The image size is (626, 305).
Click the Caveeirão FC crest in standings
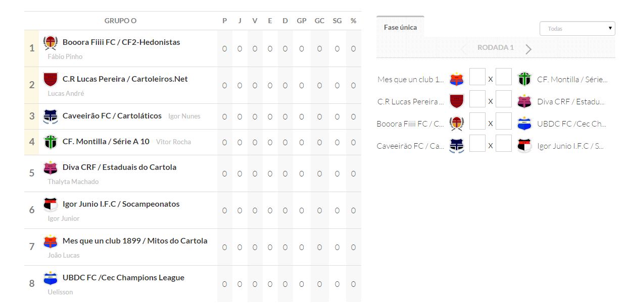click(51, 116)
